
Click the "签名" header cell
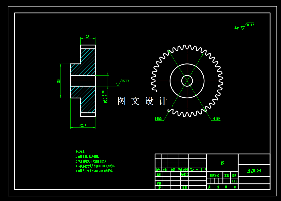coord(192,170)
